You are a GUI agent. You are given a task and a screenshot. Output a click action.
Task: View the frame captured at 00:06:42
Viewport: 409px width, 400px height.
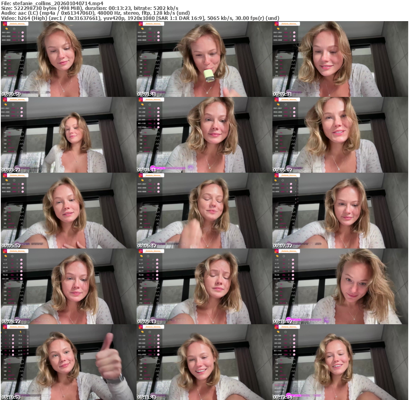204,211
